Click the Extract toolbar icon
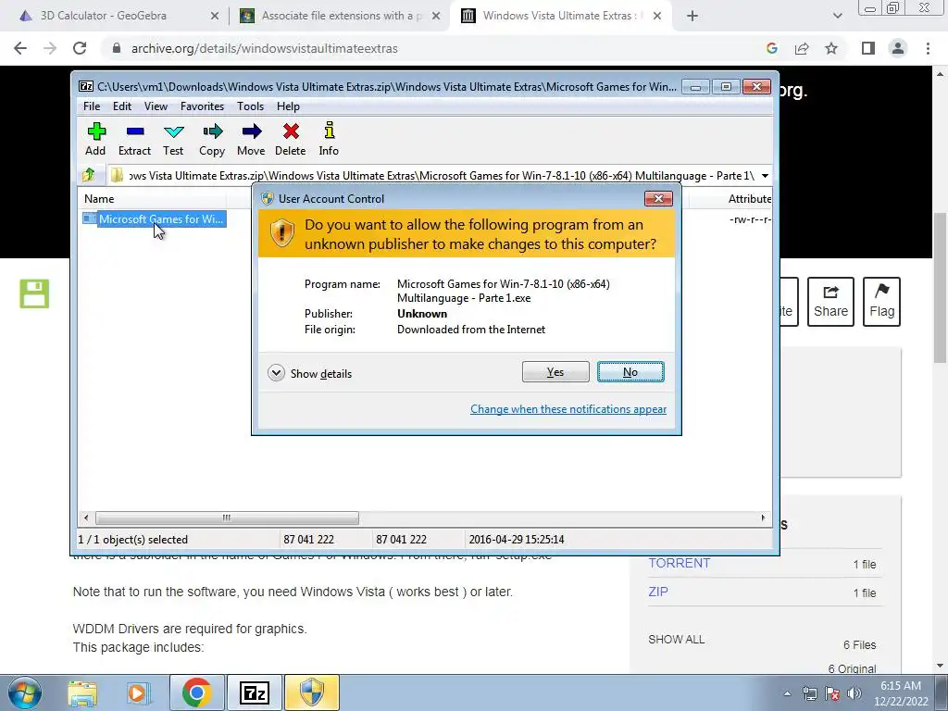Viewport: 948px width, 711px height. (134, 140)
